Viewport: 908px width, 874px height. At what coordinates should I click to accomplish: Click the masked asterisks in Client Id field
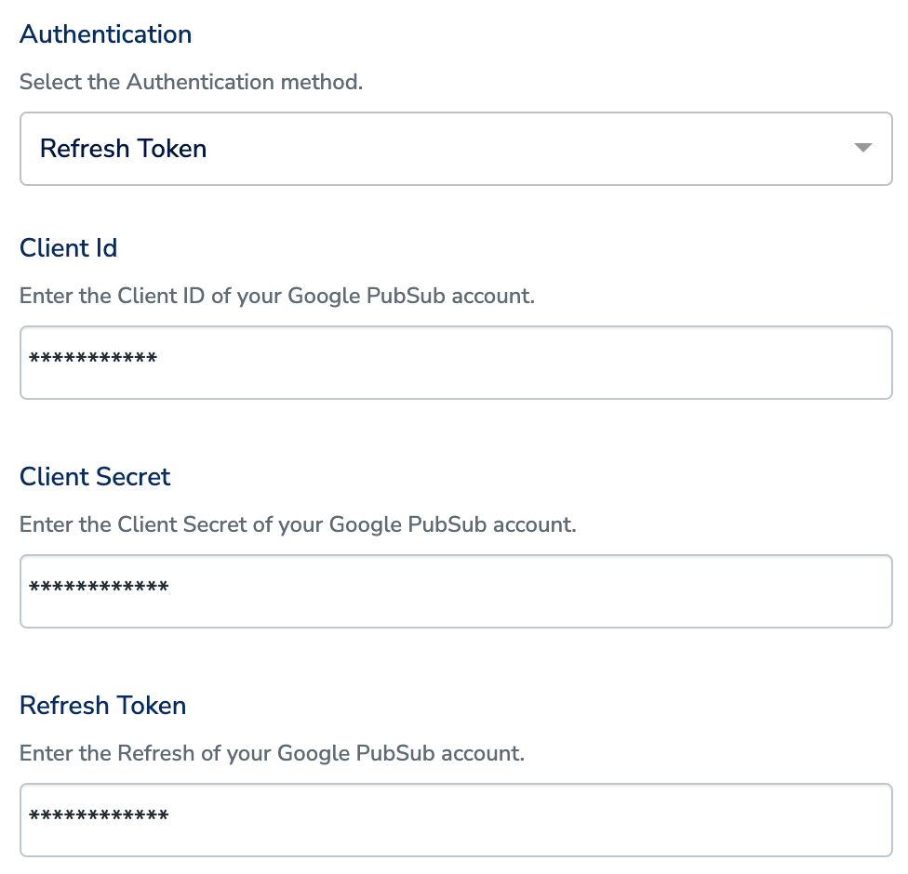click(93, 359)
